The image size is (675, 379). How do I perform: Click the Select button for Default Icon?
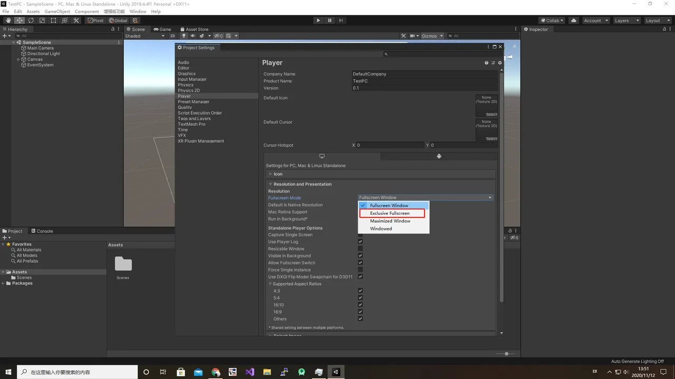[x=491, y=114]
